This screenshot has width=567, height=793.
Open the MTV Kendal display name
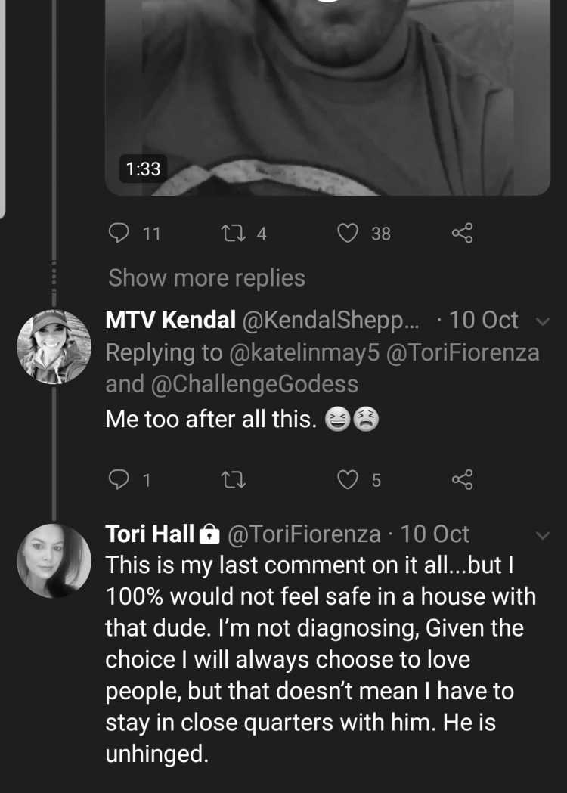point(170,320)
